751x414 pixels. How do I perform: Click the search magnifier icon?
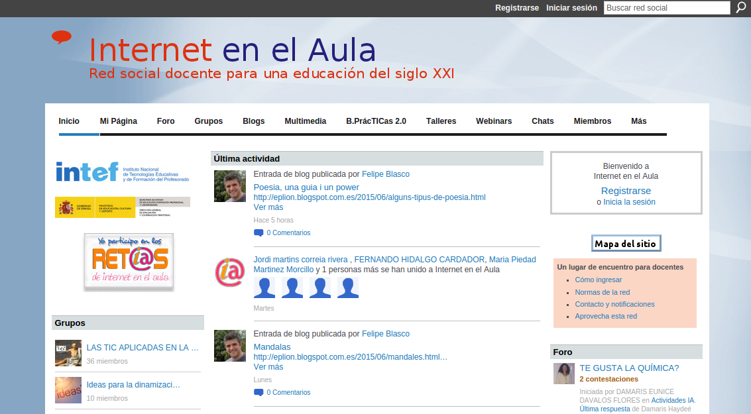tap(741, 8)
